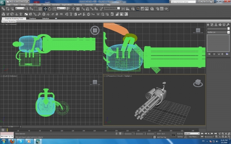The height and width of the screenshot is (144, 231).
Task: Activate the Select and Move tool
Action: point(45,9)
